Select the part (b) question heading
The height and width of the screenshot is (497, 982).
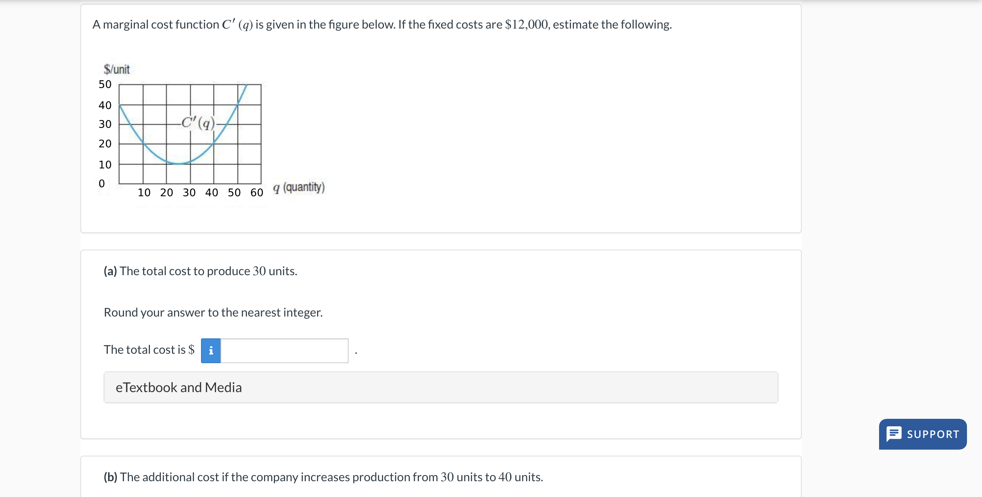click(323, 476)
